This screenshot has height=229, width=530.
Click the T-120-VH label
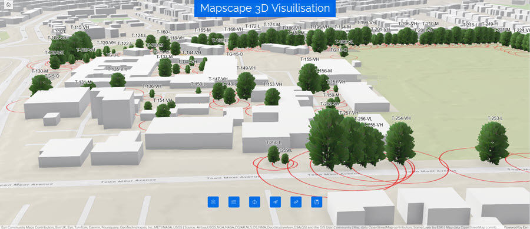pyautogui.click(x=106, y=43)
